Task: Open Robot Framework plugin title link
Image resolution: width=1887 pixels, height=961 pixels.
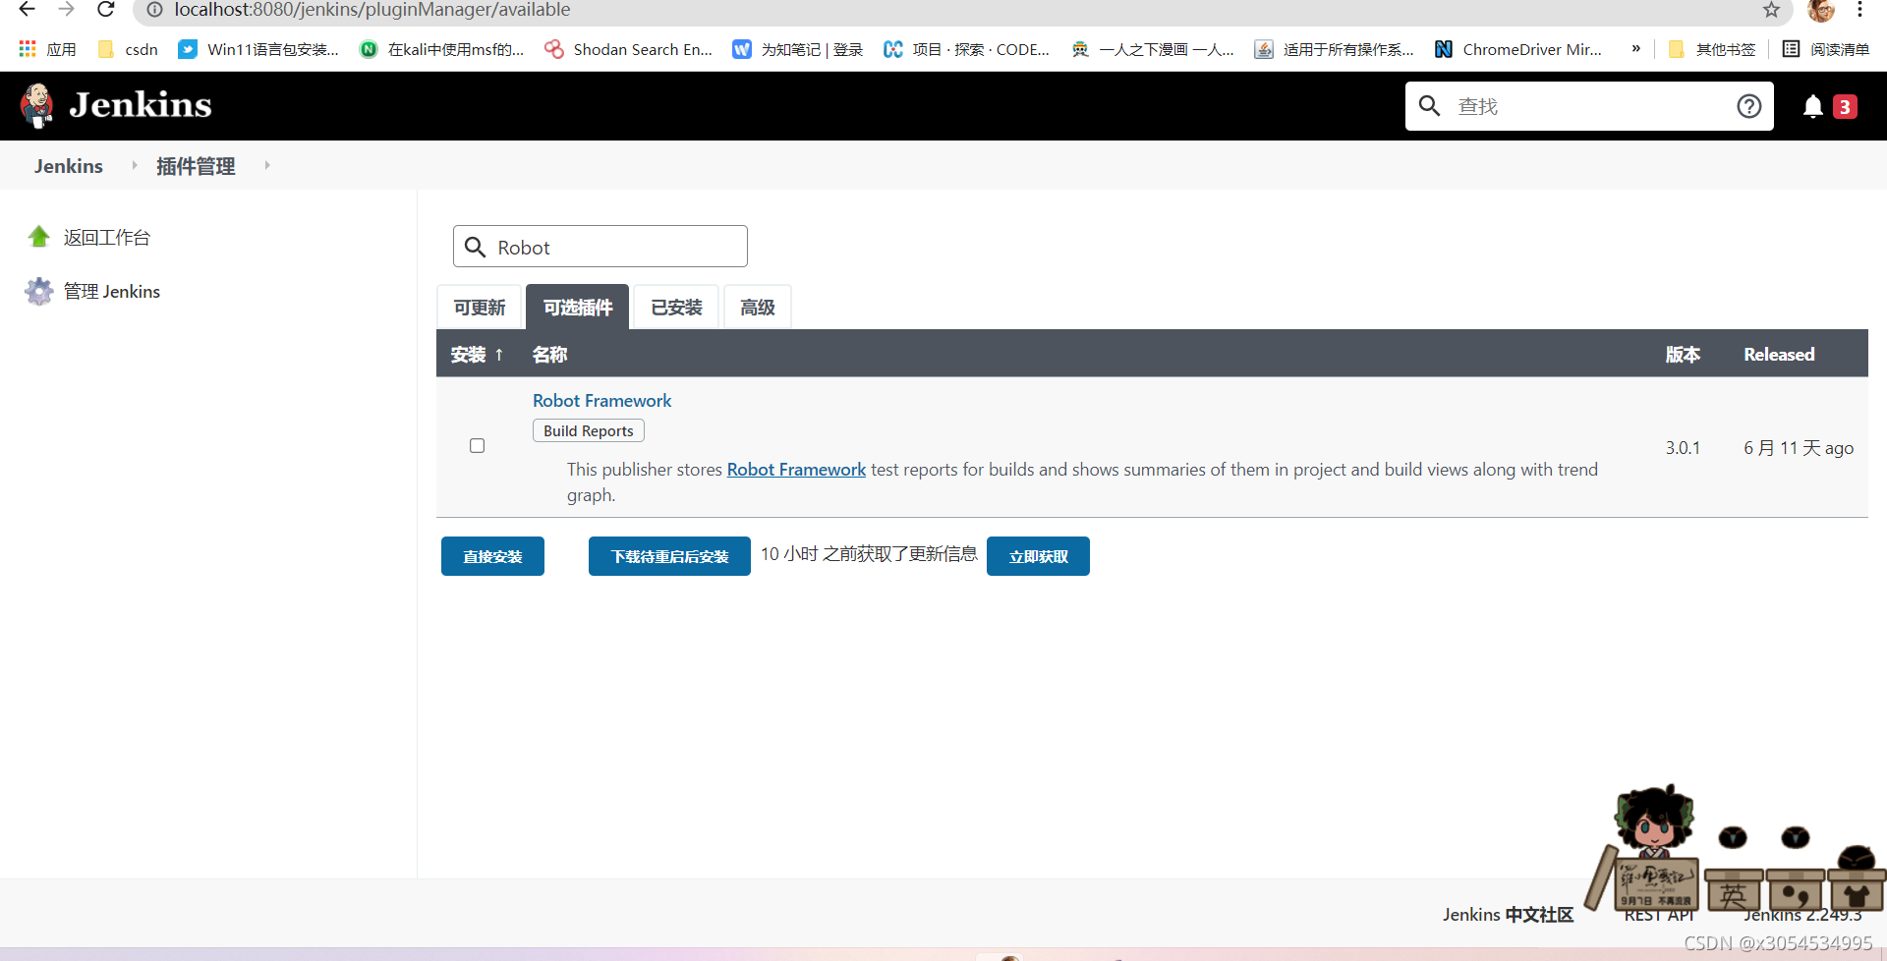Action: pos(602,401)
